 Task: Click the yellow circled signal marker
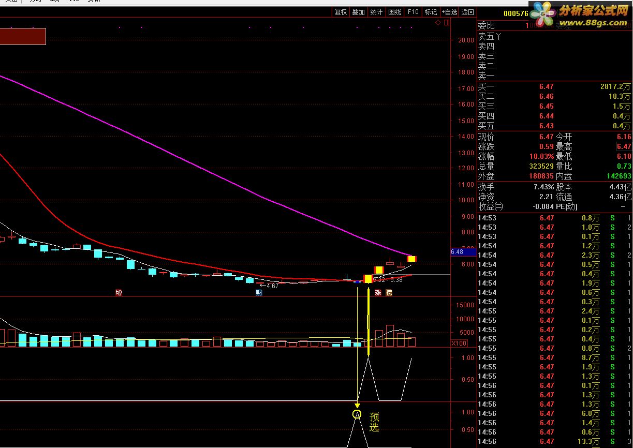tap(357, 414)
